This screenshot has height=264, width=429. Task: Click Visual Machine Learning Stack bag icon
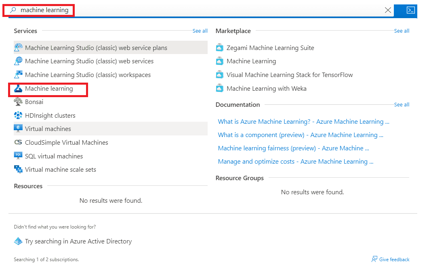point(219,75)
